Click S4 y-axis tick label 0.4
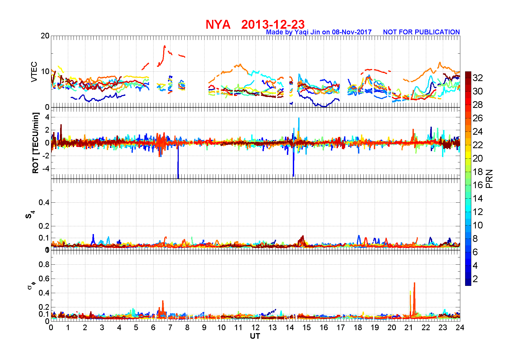 click(x=44, y=203)
